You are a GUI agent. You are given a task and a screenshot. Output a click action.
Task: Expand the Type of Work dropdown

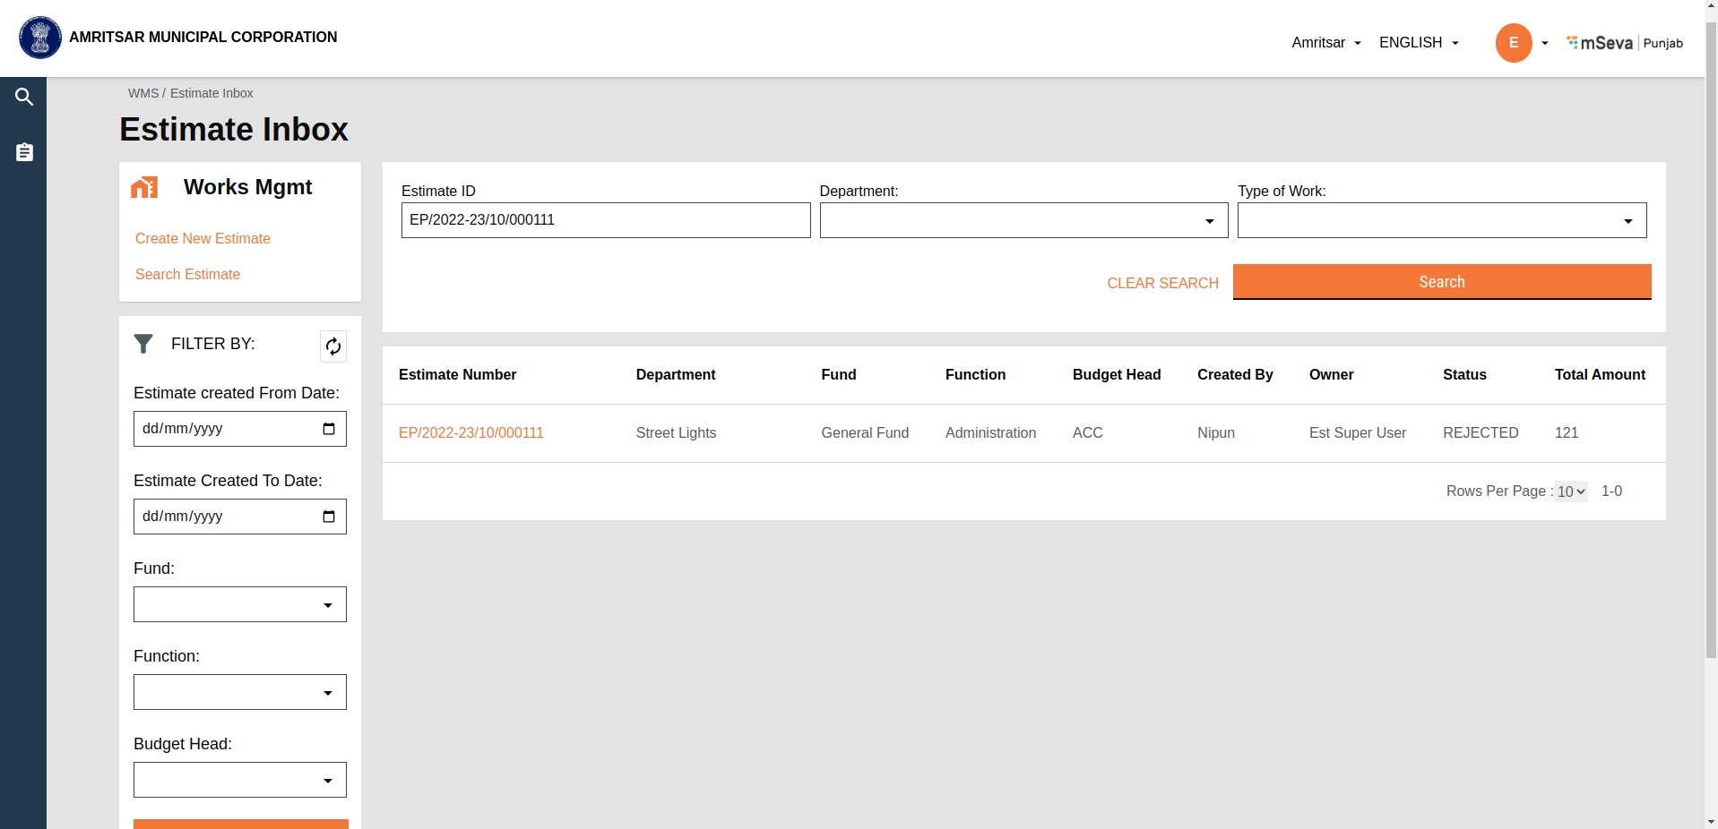click(1441, 220)
